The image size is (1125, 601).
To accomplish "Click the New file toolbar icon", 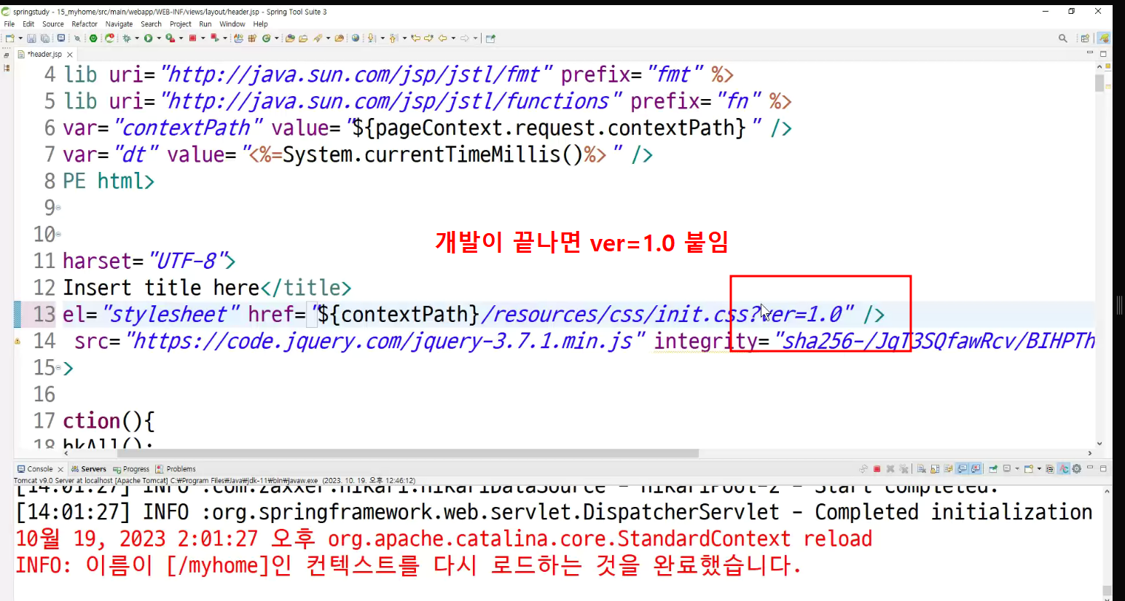I will [x=10, y=38].
